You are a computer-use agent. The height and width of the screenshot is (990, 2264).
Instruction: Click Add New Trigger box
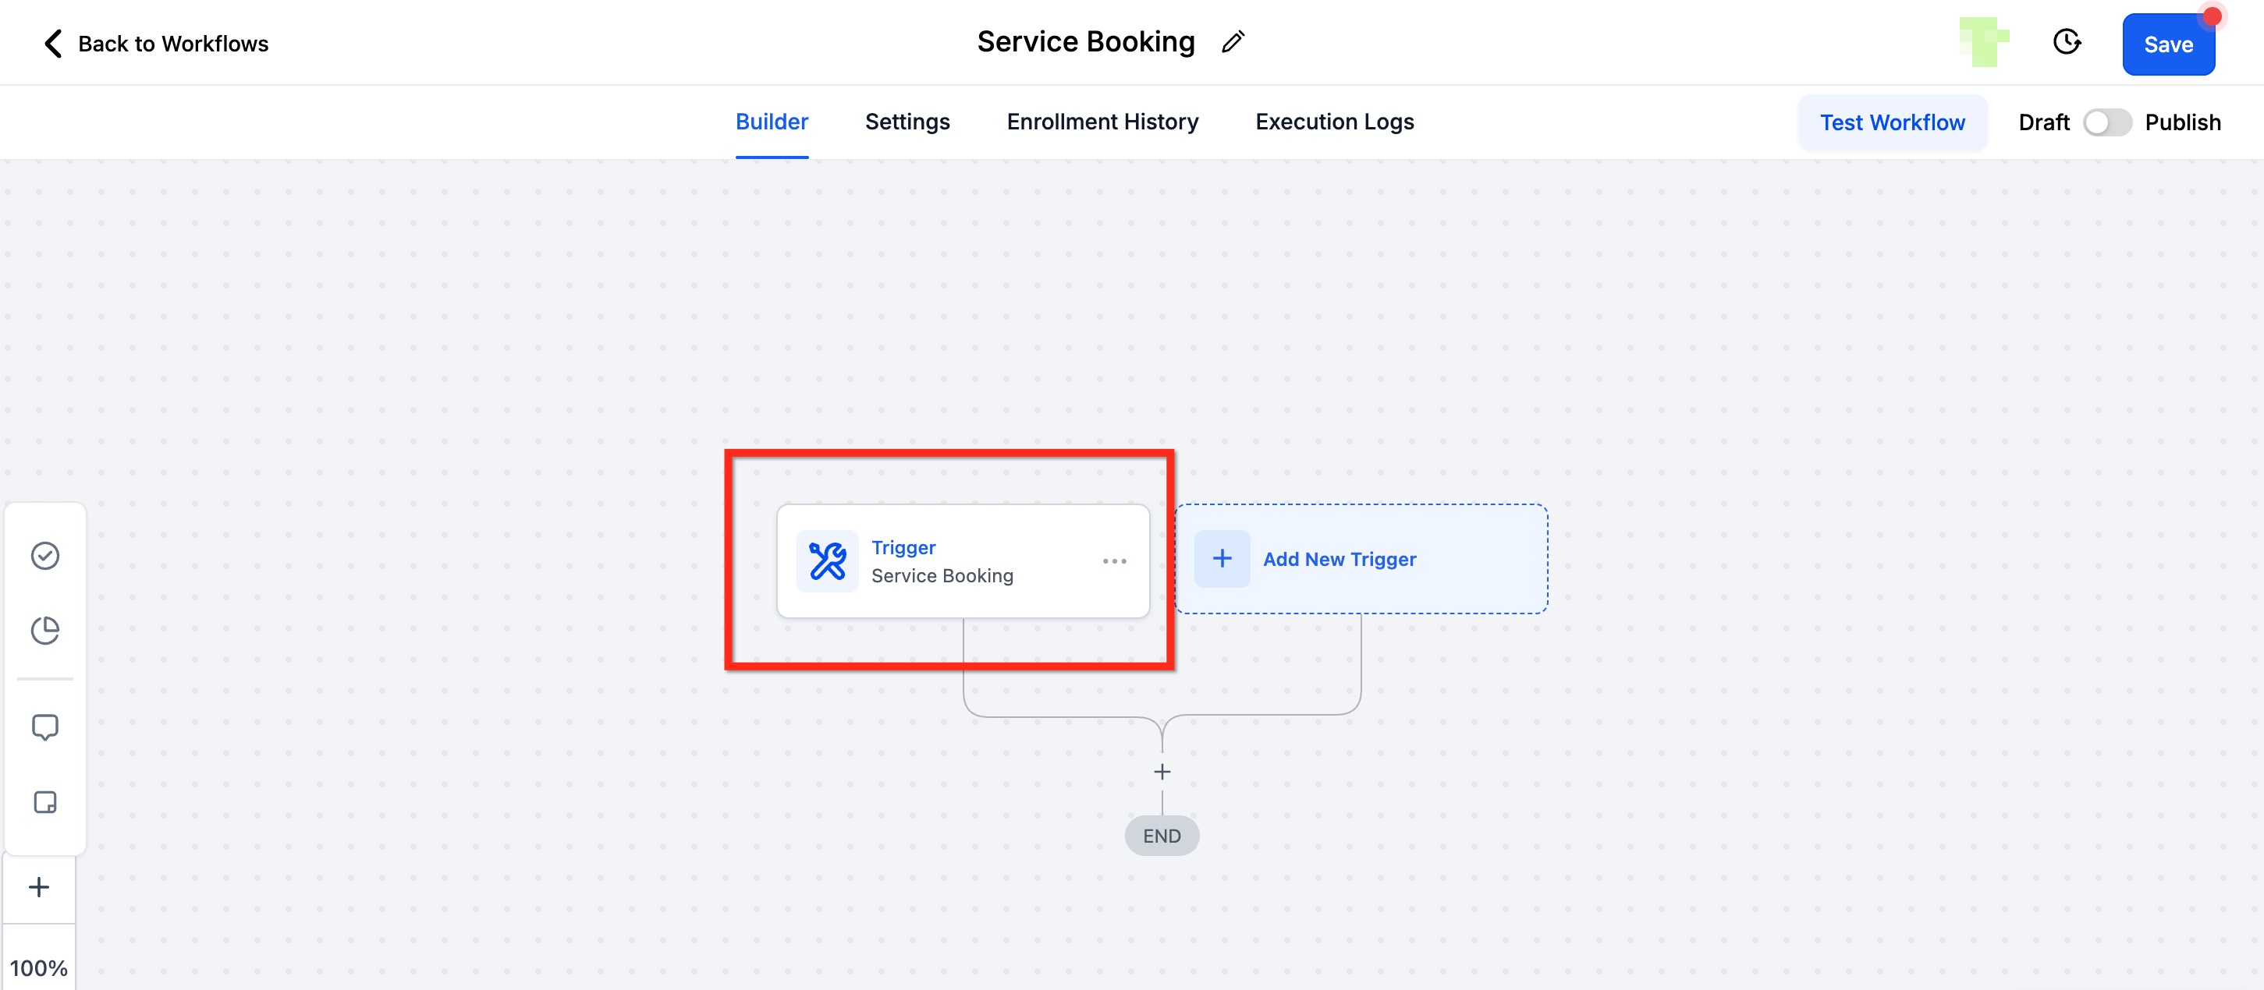pos(1361,559)
